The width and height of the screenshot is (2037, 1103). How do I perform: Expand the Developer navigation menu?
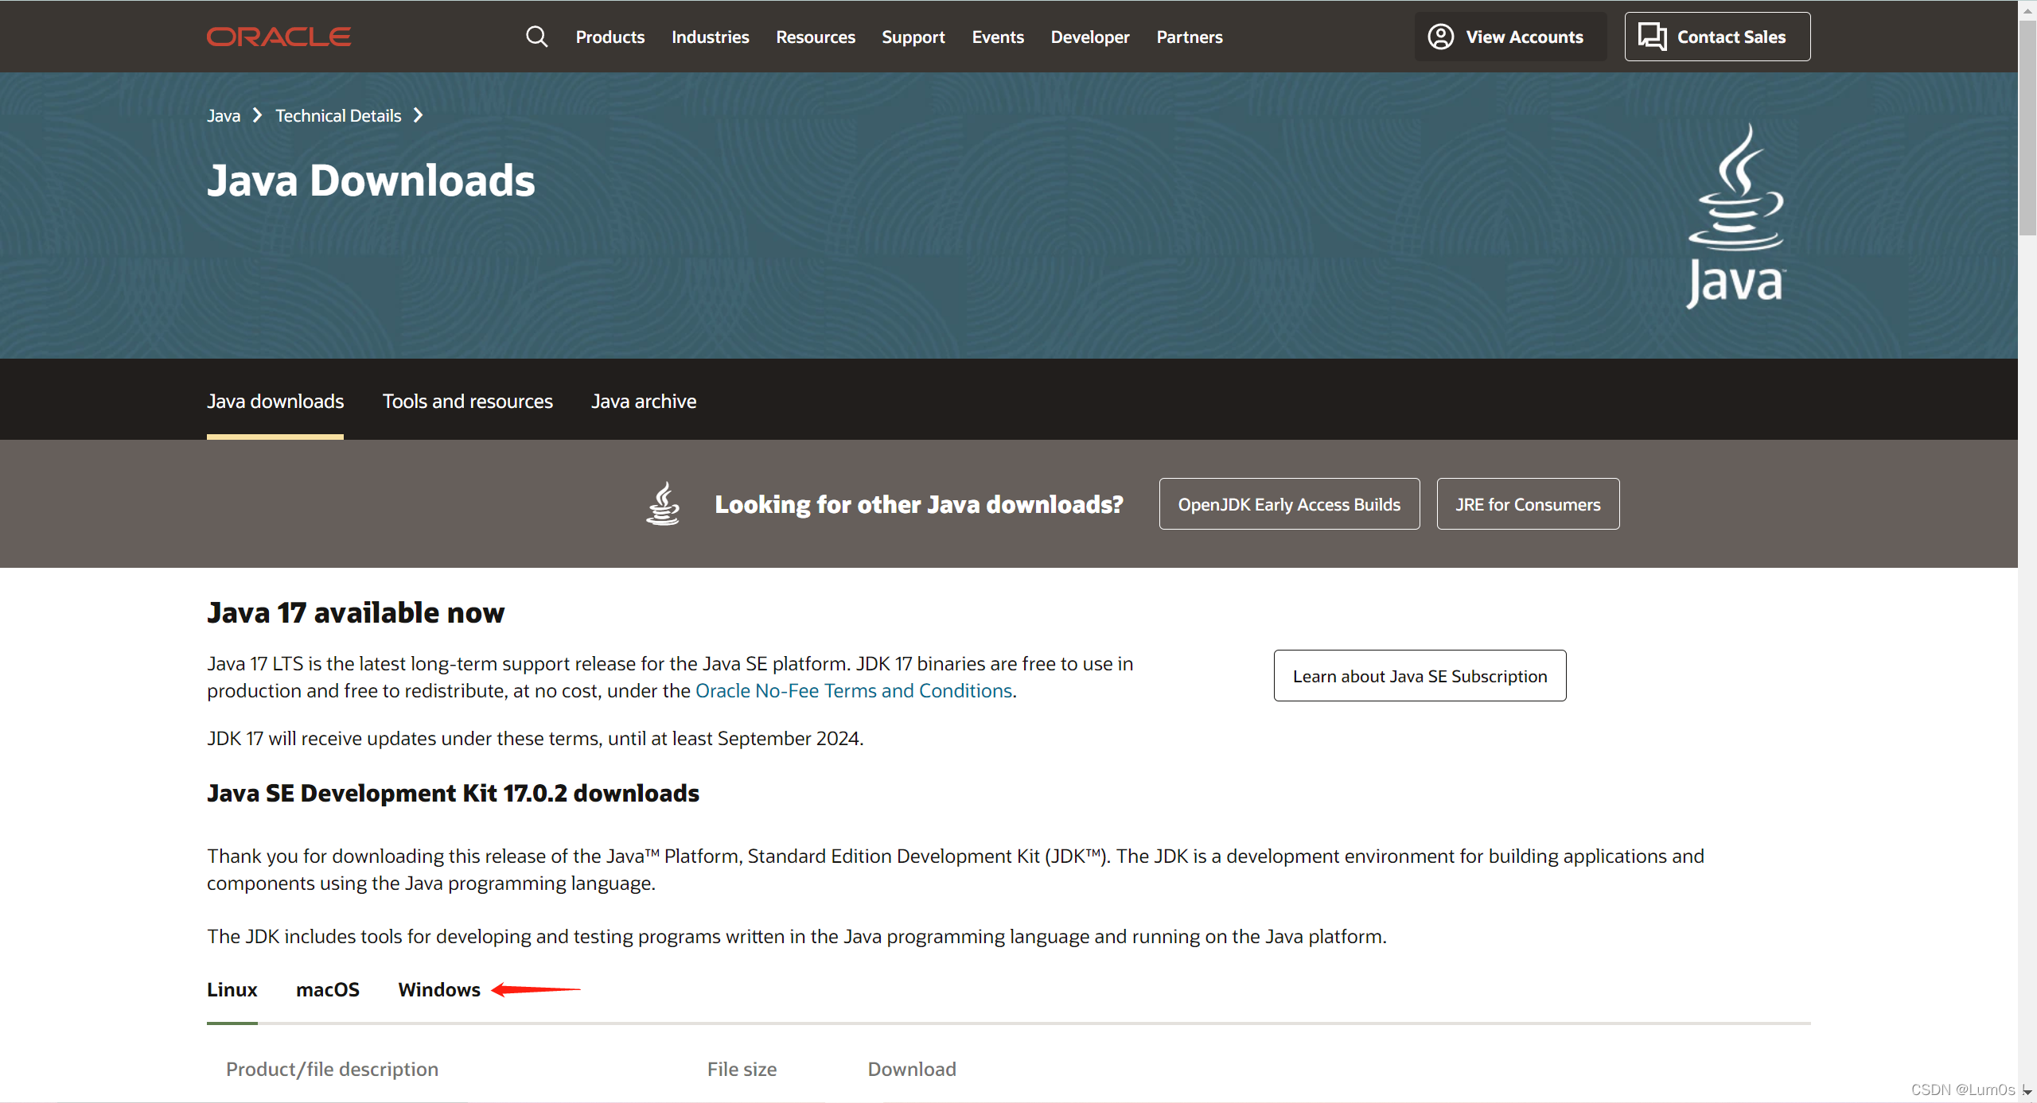point(1089,37)
